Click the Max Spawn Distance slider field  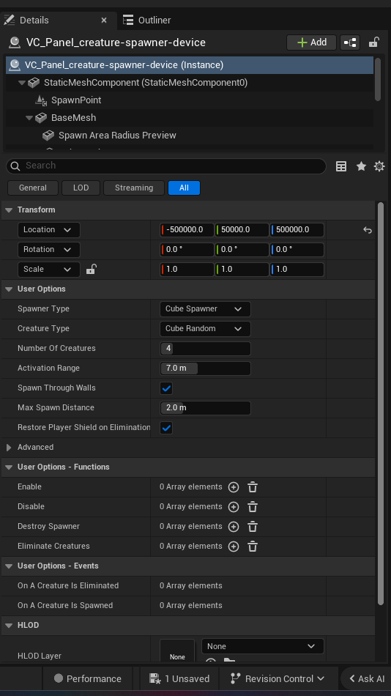pyautogui.click(x=205, y=408)
